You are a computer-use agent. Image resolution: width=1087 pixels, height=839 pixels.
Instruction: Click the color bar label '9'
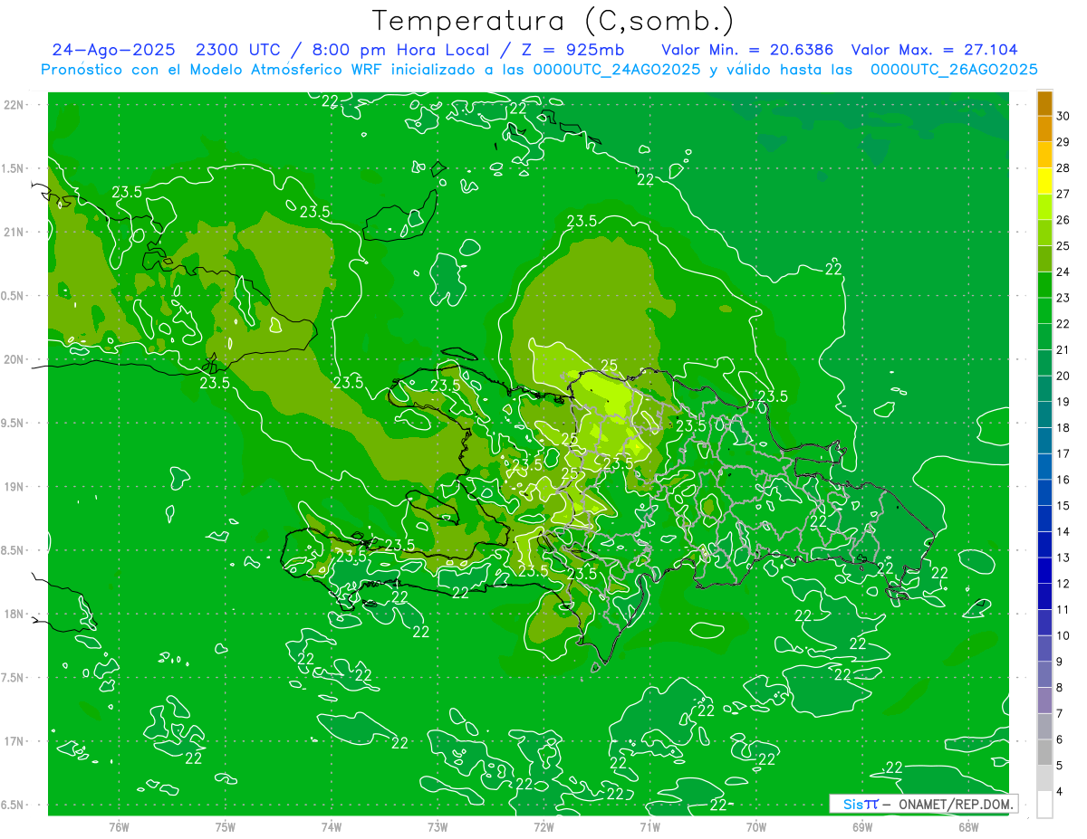coord(1060,662)
